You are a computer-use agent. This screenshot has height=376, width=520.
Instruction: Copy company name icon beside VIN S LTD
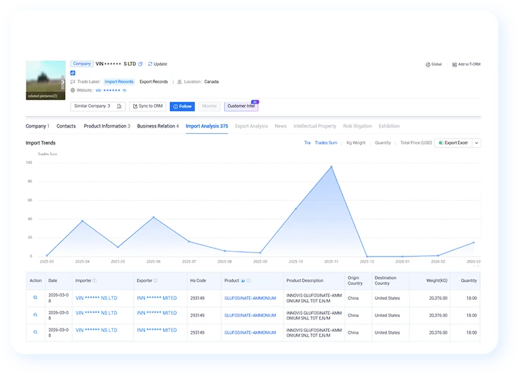click(x=141, y=64)
